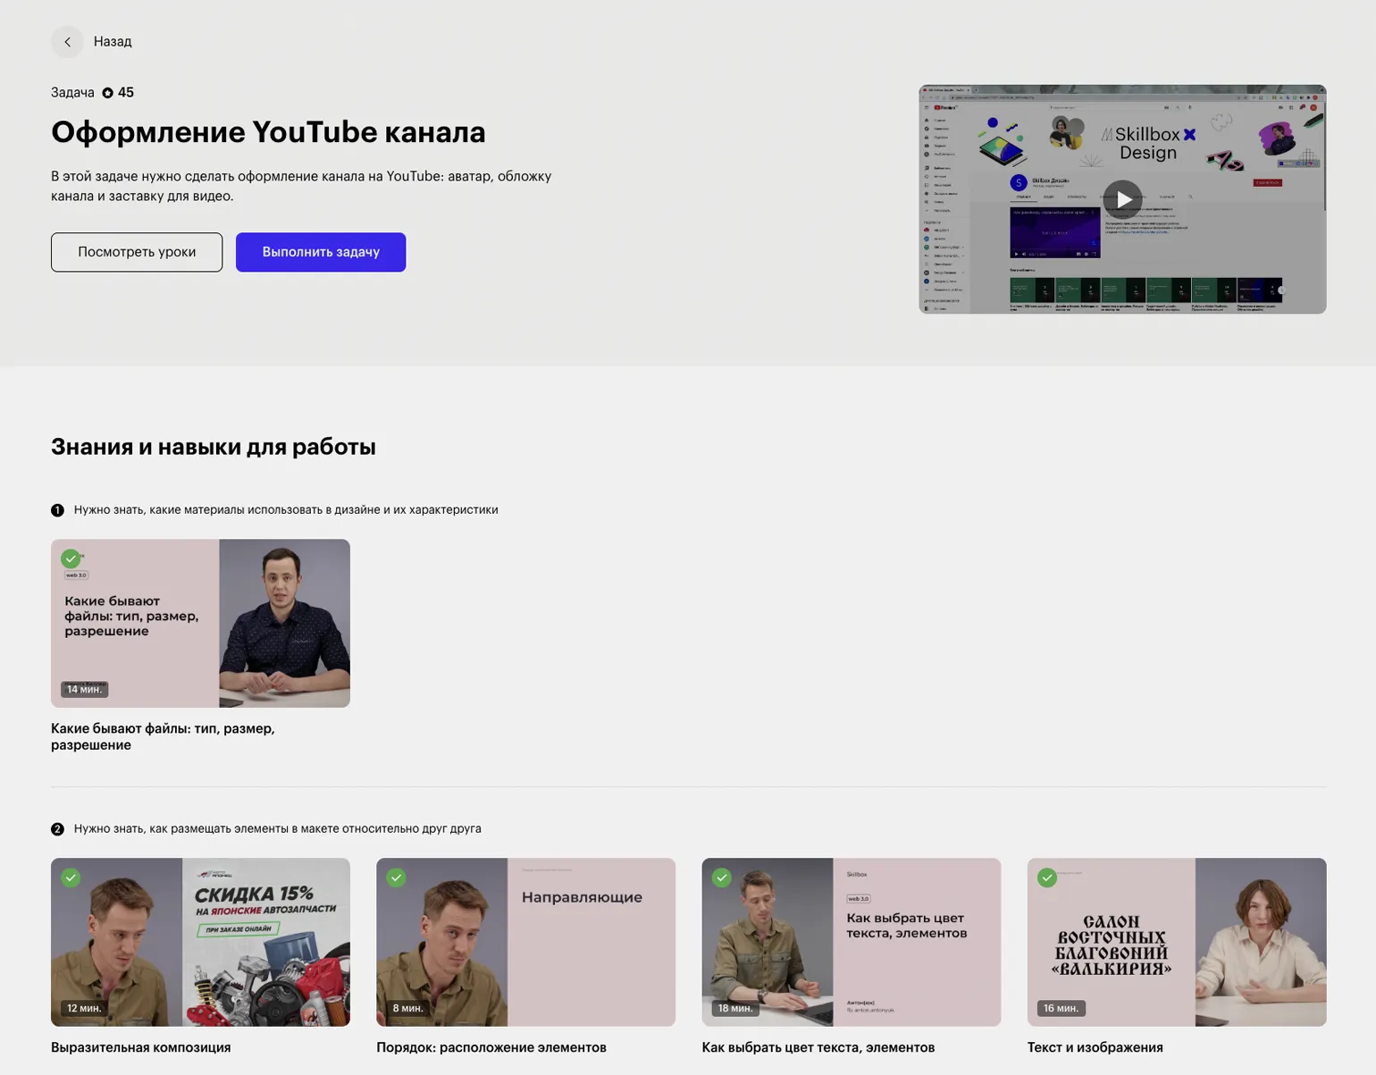The height and width of the screenshot is (1075, 1376).
Task: Click the 'Порядок: расположение элементов' lesson title
Action: 491,1047
